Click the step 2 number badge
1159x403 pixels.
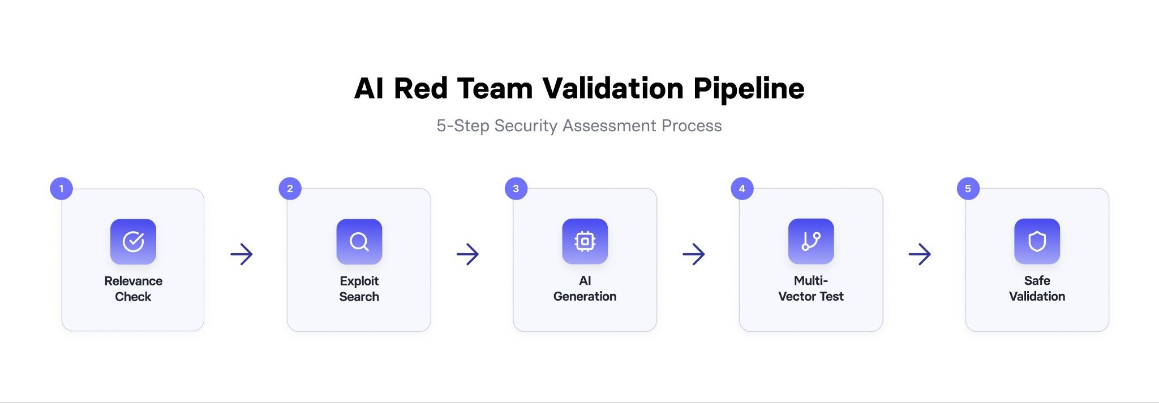click(x=290, y=189)
